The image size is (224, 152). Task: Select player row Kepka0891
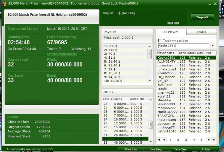coord(186,58)
